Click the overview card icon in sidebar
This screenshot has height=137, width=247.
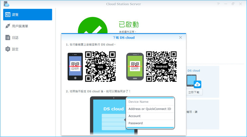click(x=7, y=15)
